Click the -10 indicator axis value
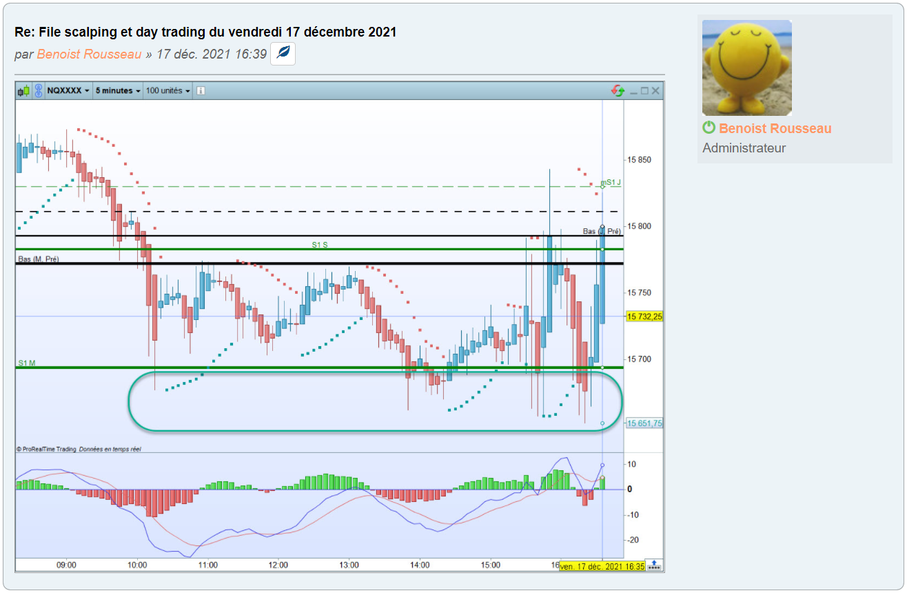This screenshot has height=593, width=907. [633, 515]
